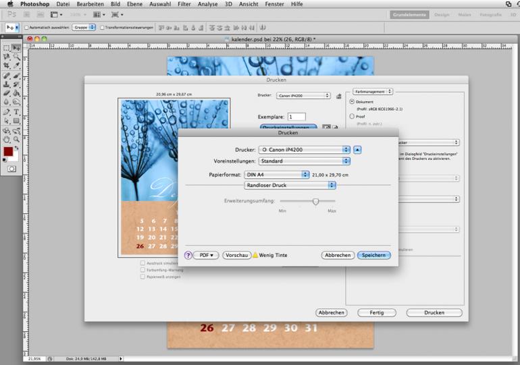Open the Apple menu

(10, 4)
